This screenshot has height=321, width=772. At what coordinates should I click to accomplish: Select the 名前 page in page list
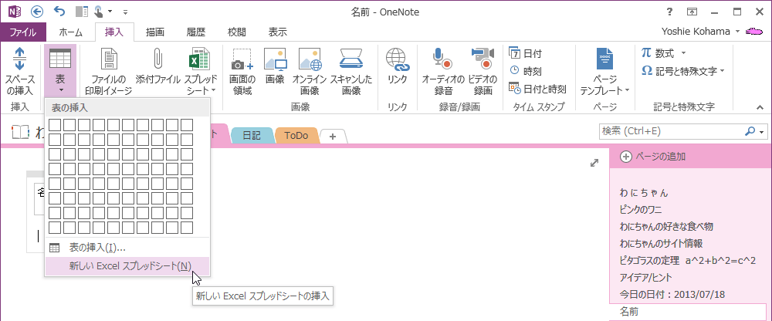pyautogui.click(x=689, y=312)
